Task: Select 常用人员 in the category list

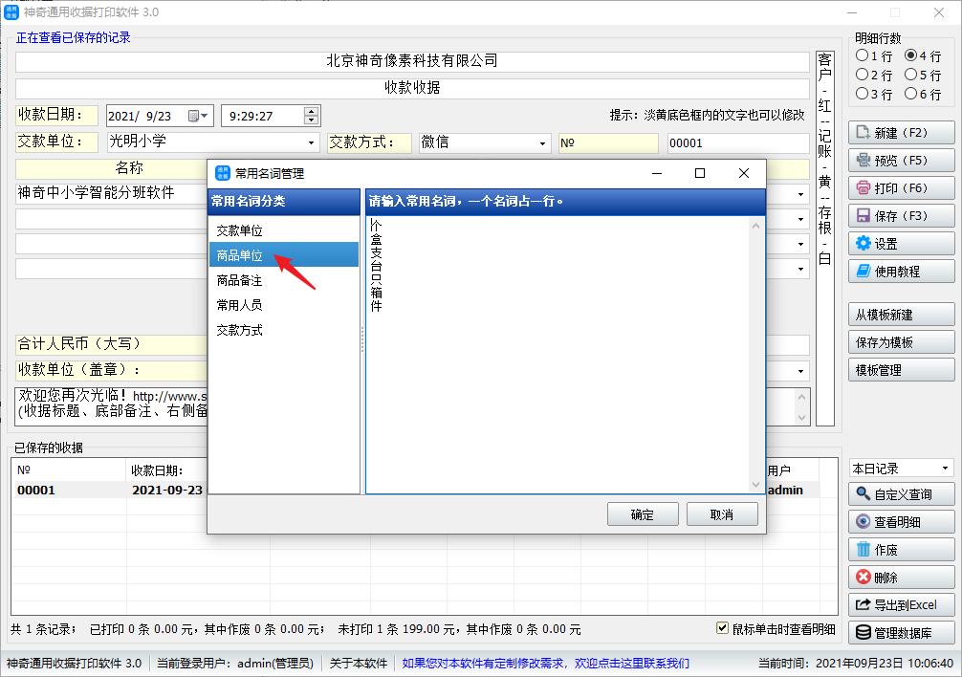Action: click(x=240, y=305)
